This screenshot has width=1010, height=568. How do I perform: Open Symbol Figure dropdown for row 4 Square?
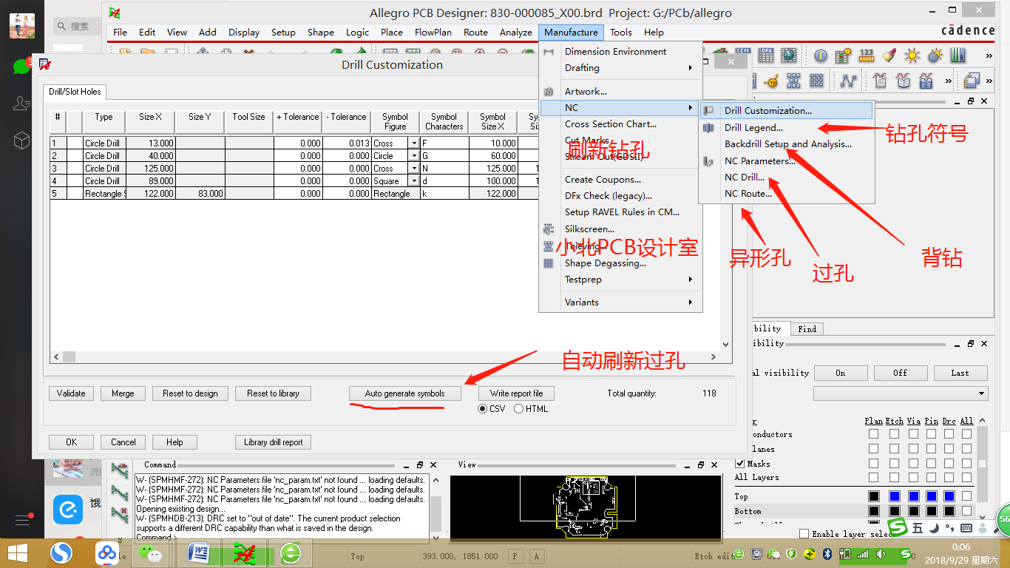(x=414, y=181)
